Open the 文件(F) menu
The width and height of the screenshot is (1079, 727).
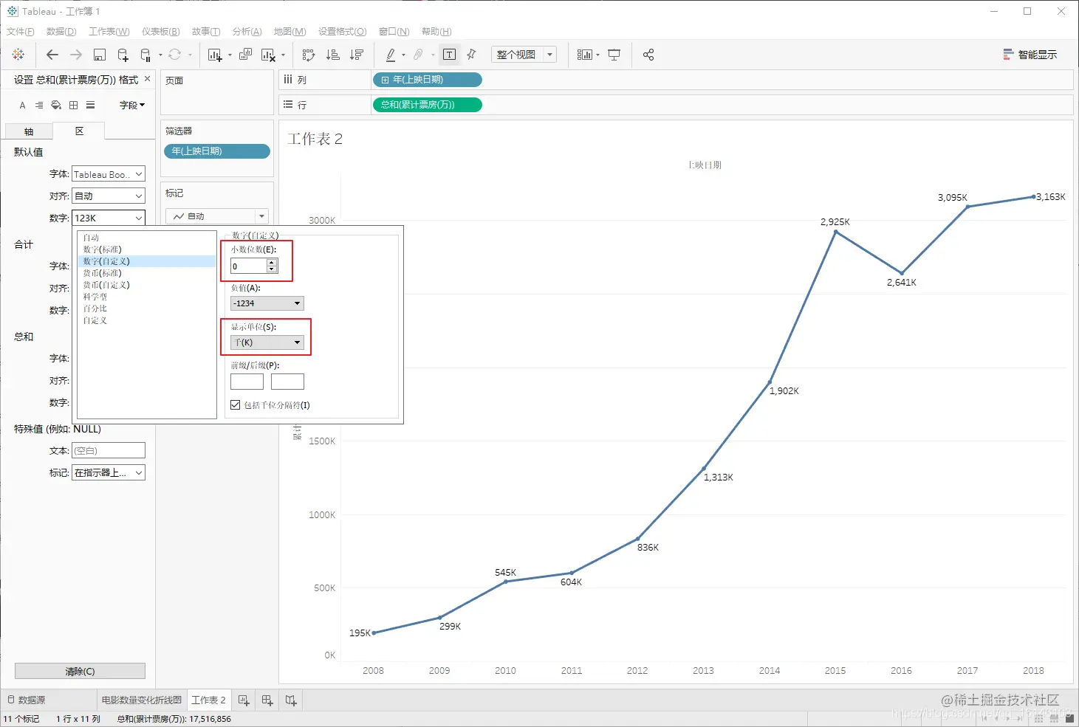(x=21, y=32)
